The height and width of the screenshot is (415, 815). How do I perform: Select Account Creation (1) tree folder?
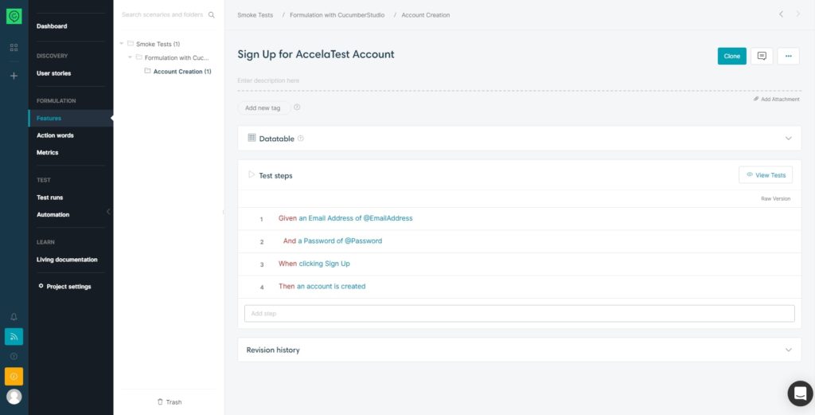tap(182, 71)
